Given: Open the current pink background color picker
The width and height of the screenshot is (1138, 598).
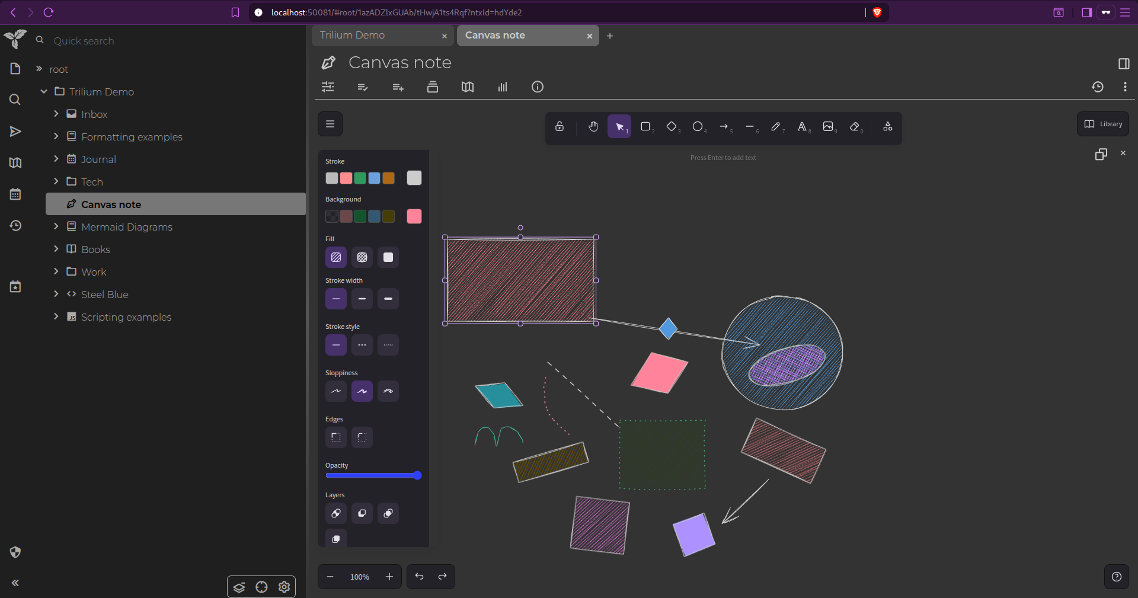Looking at the screenshot, I should 414,216.
